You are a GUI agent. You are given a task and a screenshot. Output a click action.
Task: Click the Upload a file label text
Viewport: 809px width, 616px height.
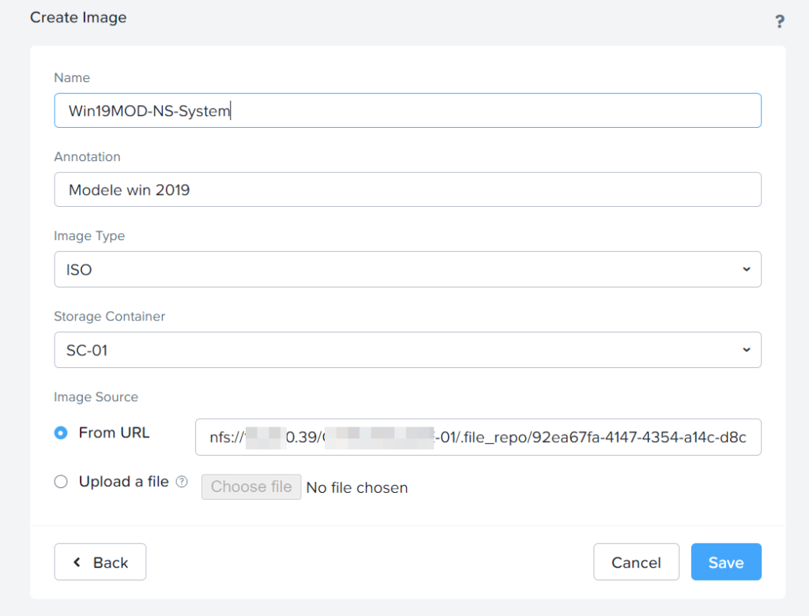pos(123,482)
